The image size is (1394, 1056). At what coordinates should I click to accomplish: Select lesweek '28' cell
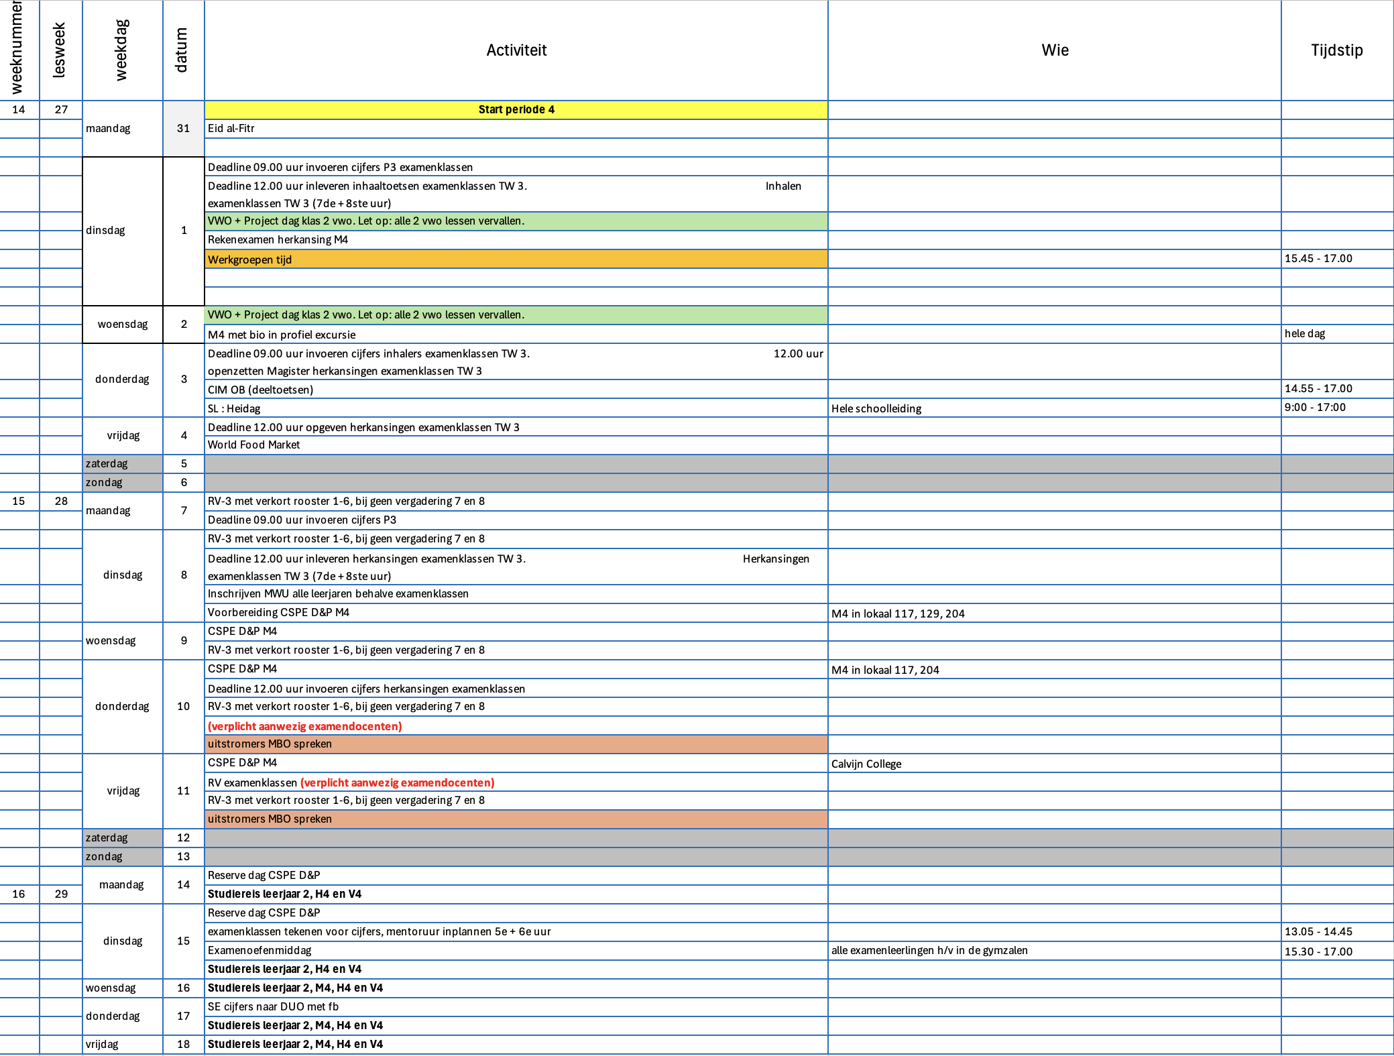[61, 502]
